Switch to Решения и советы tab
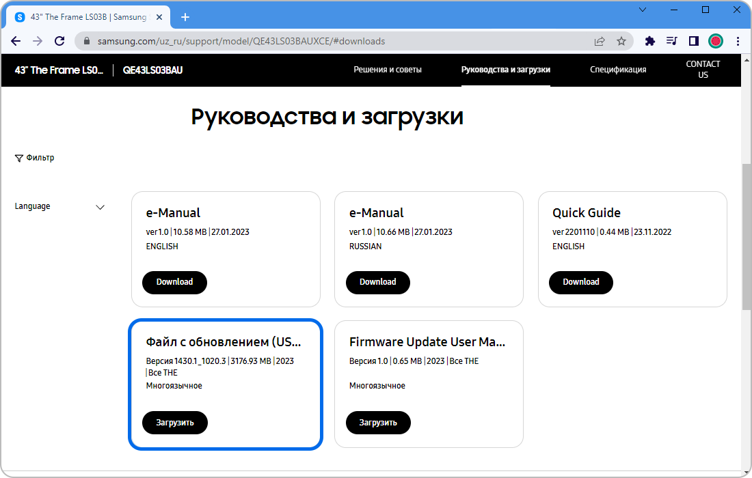Viewport: 752px width, 478px height. pyautogui.click(x=388, y=70)
